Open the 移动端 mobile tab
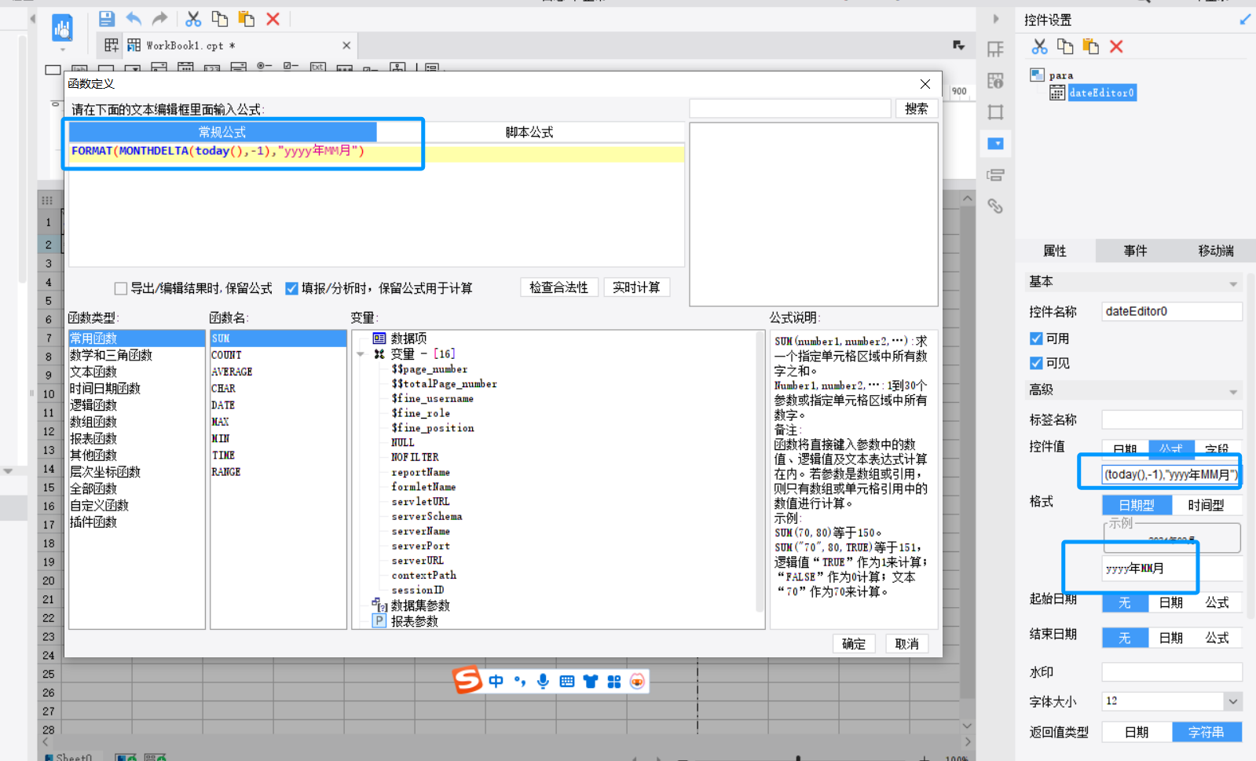The image size is (1256, 761). [x=1216, y=251]
